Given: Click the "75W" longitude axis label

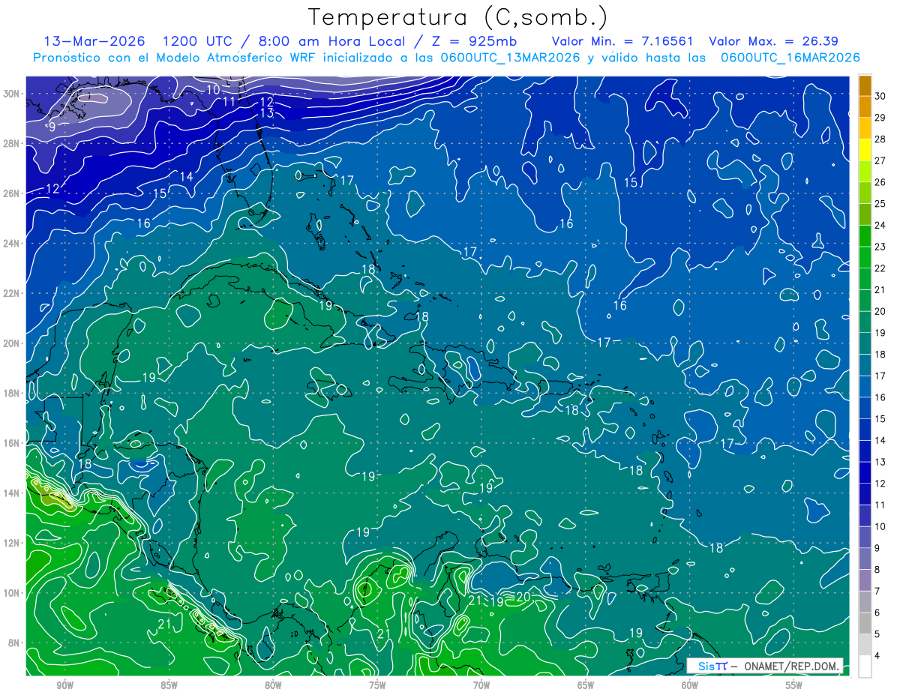Looking at the screenshot, I should (x=376, y=685).
